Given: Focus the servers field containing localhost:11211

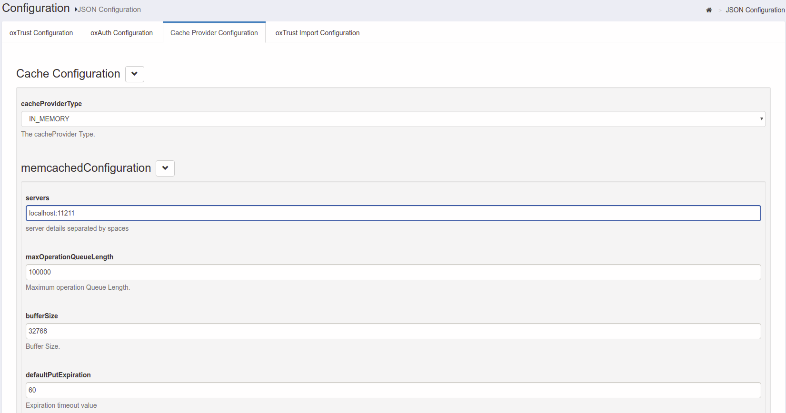Looking at the screenshot, I should coord(393,213).
